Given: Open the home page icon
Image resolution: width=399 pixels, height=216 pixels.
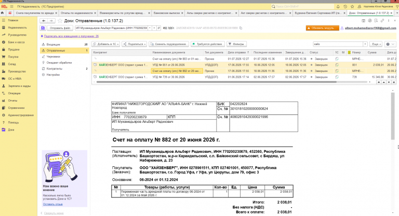Looking at the screenshot, I should (2, 13).
